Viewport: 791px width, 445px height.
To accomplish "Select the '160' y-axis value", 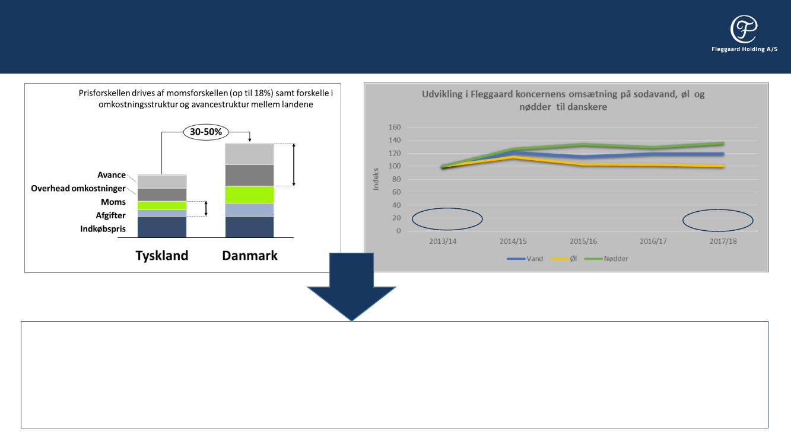I will click(x=395, y=127).
